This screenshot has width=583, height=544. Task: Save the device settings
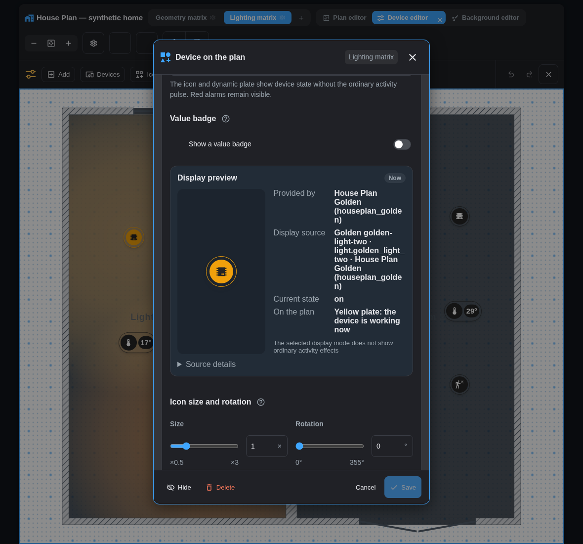pyautogui.click(x=403, y=487)
